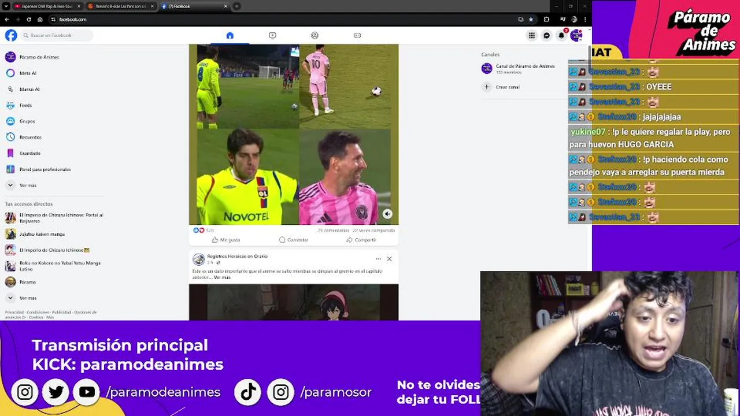The width and height of the screenshot is (740, 416).
Task: Open Messenger chats icon
Action: click(x=546, y=35)
